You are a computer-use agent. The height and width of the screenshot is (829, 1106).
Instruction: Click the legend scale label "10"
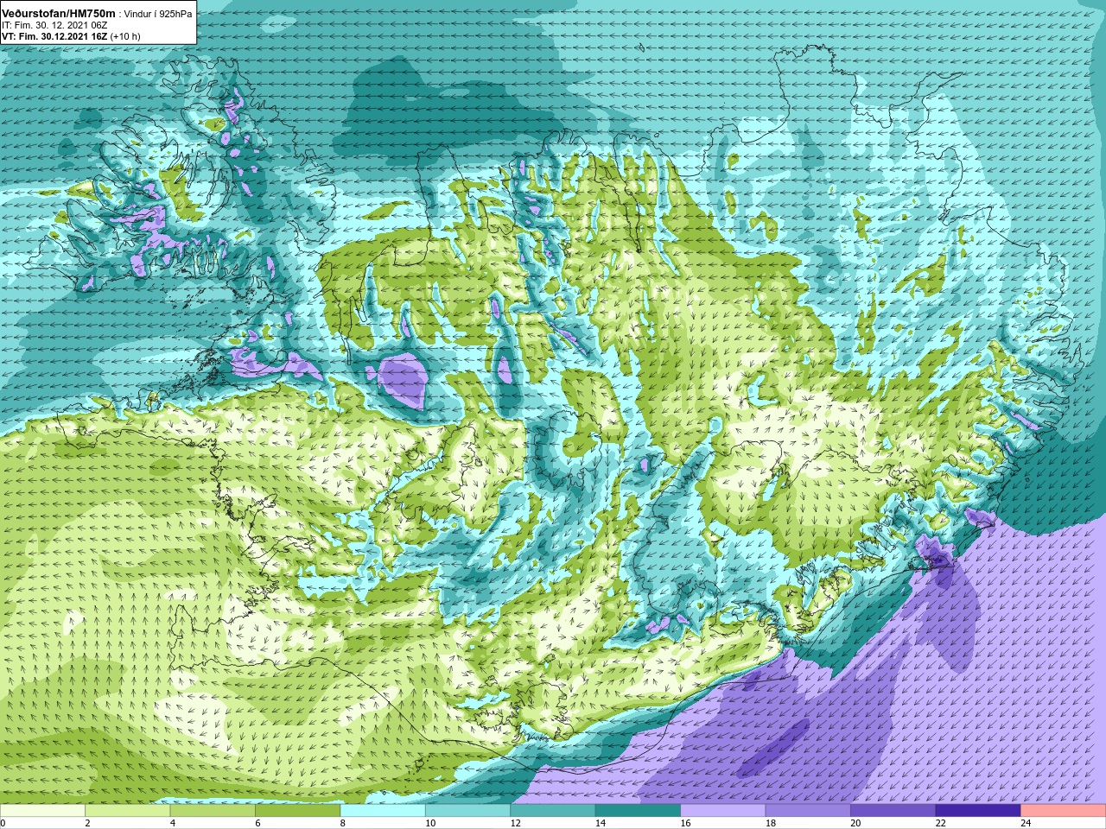[430, 823]
